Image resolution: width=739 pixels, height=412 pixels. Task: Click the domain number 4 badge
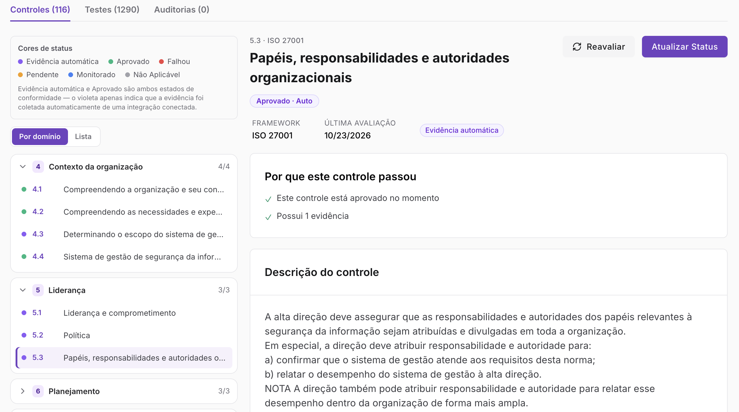[38, 167]
